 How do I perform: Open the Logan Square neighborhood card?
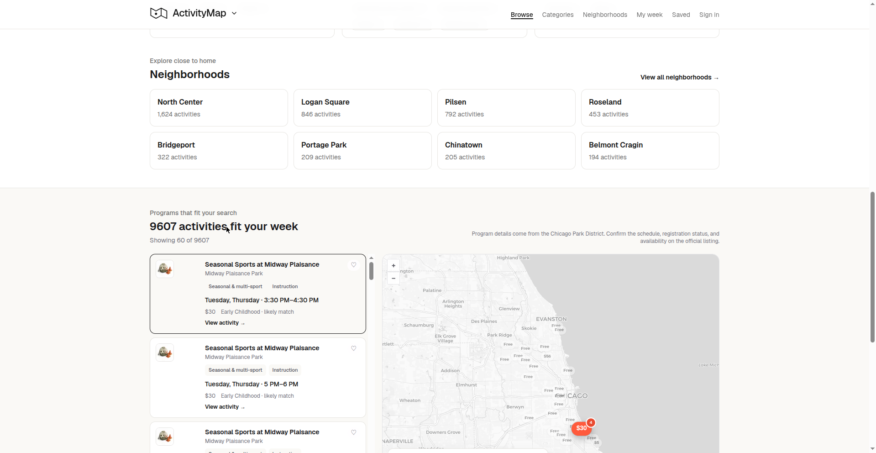click(362, 108)
